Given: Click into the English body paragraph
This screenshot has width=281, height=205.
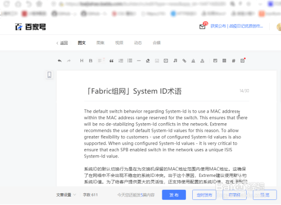Looking at the screenshot, I should [166, 134].
